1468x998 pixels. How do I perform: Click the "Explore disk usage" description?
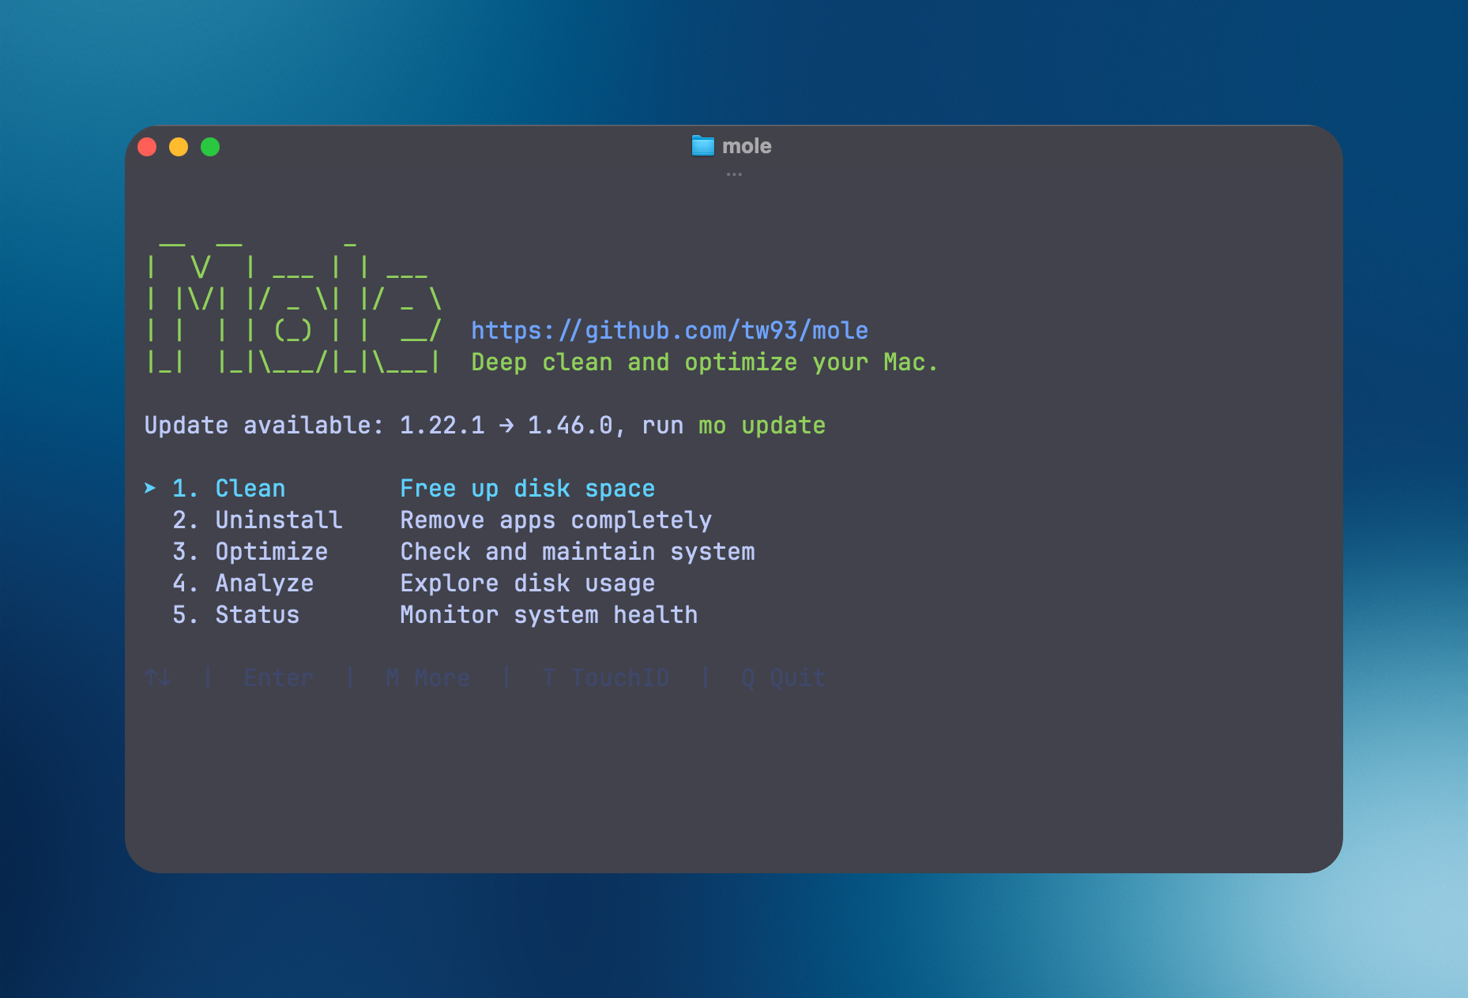[527, 583]
